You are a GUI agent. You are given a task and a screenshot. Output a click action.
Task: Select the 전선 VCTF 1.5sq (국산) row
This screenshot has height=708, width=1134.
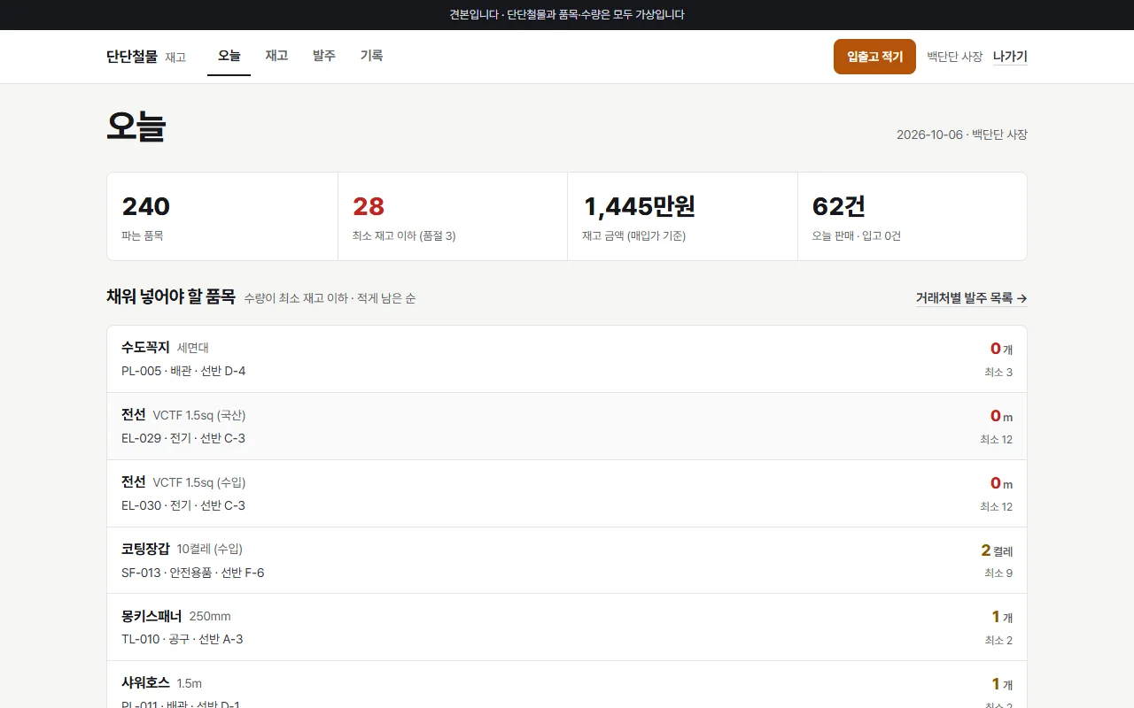567,427
